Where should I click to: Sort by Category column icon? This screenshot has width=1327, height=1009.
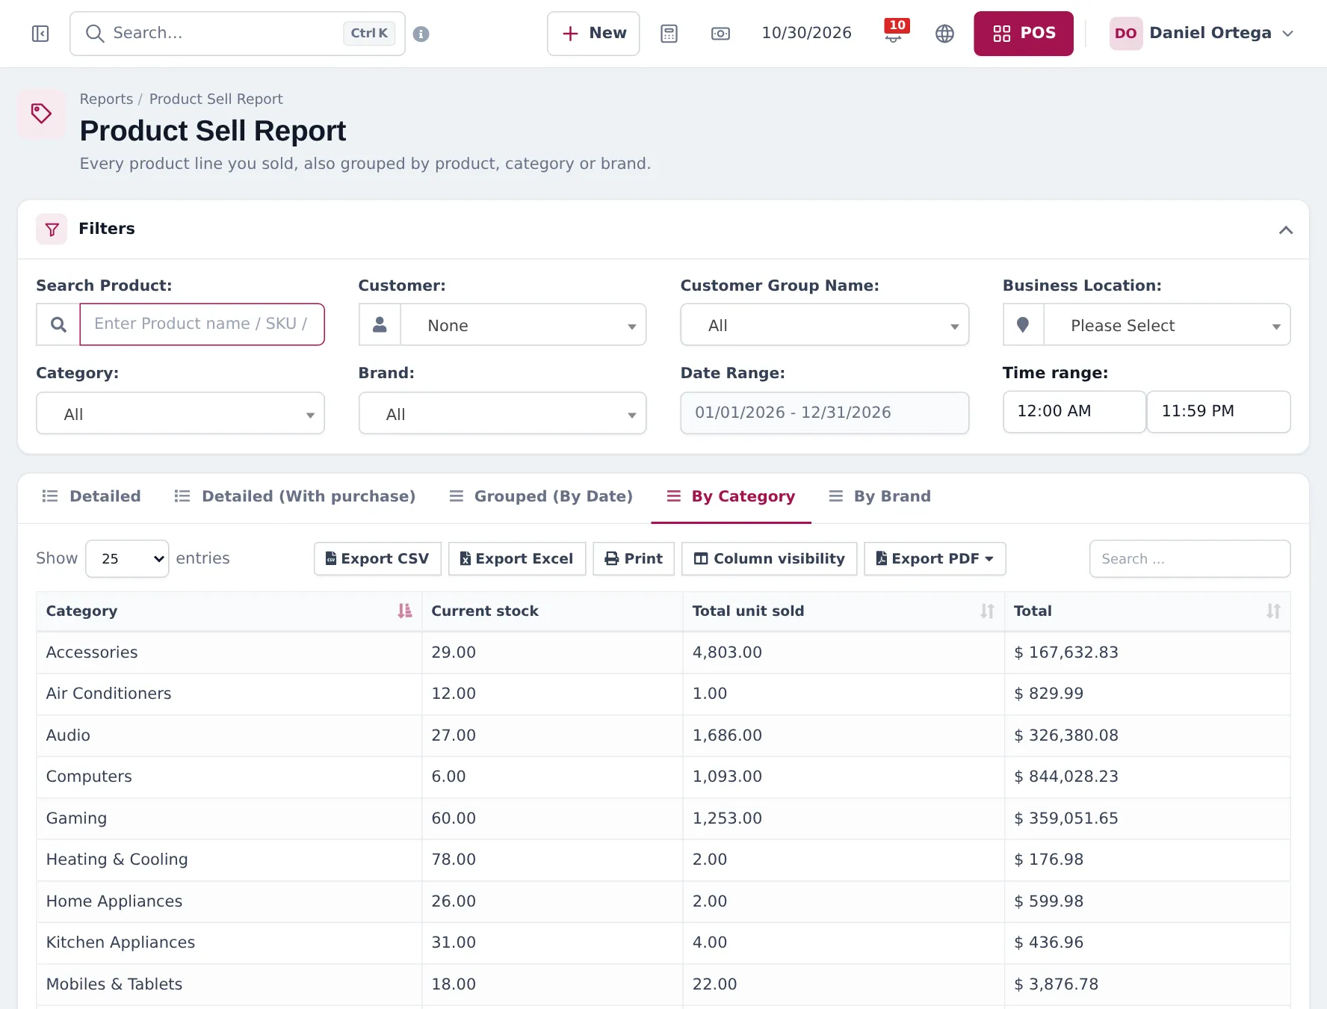(404, 611)
